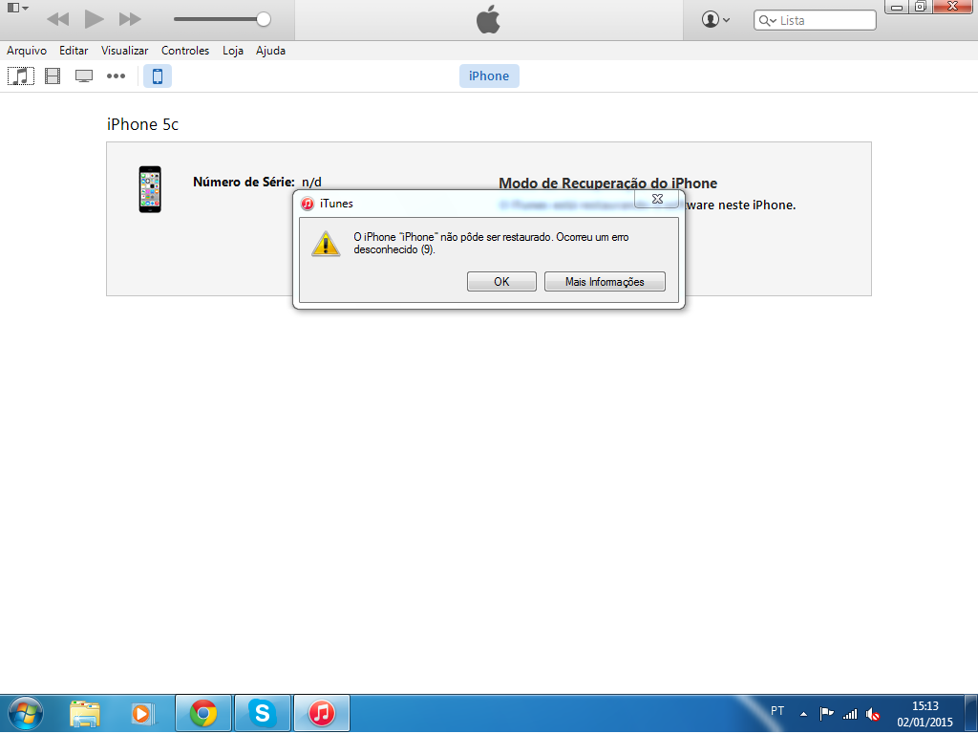Open the Arquivo menu

point(26,51)
